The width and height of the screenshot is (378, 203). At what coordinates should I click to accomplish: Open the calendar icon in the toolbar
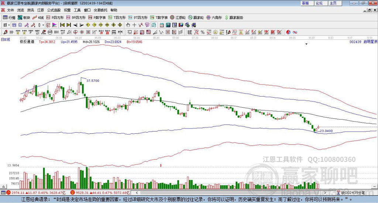162,25
